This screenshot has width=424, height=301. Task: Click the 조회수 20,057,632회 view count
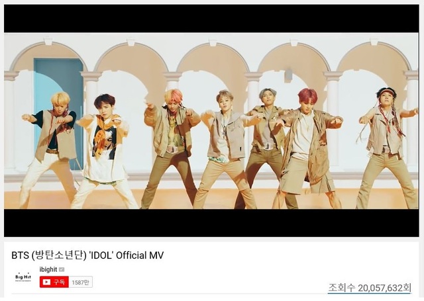tap(370, 288)
